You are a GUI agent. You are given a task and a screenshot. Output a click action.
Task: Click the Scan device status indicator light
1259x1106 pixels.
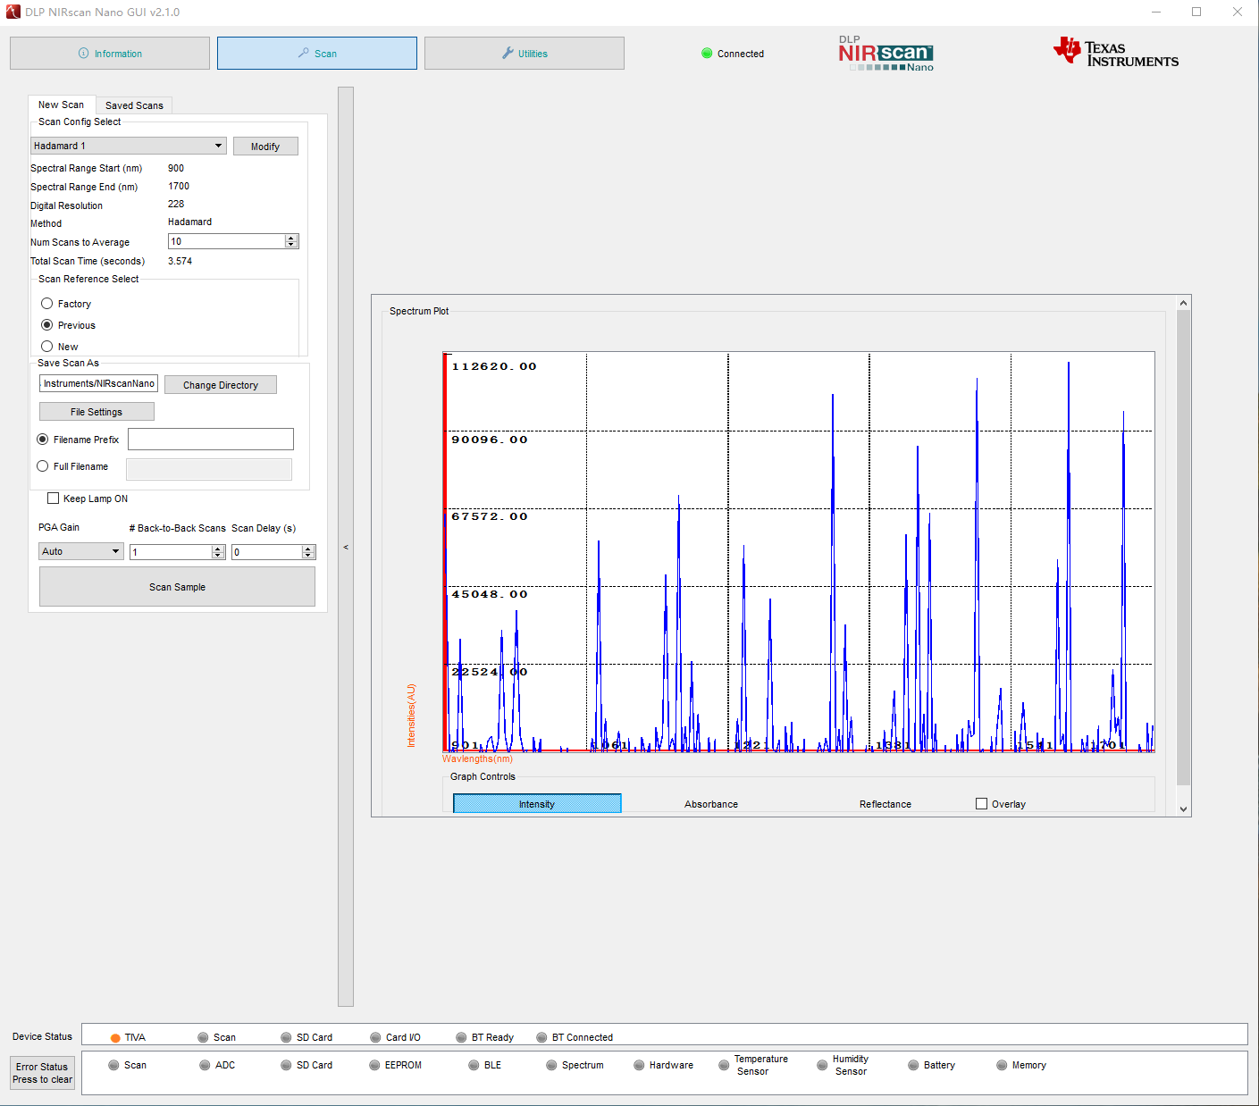coord(204,1038)
